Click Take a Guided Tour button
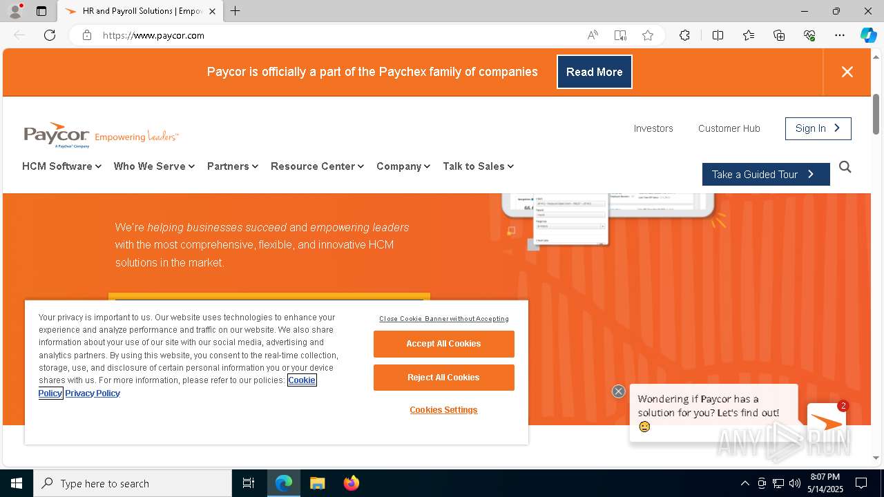This screenshot has width=884, height=497. pyautogui.click(x=766, y=175)
